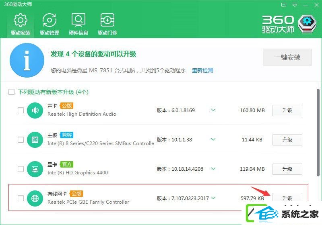Viewport: 322px width, 225px height.
Task: Click the Intel(R) HD Graphics 4400 text
Action: (x=78, y=173)
